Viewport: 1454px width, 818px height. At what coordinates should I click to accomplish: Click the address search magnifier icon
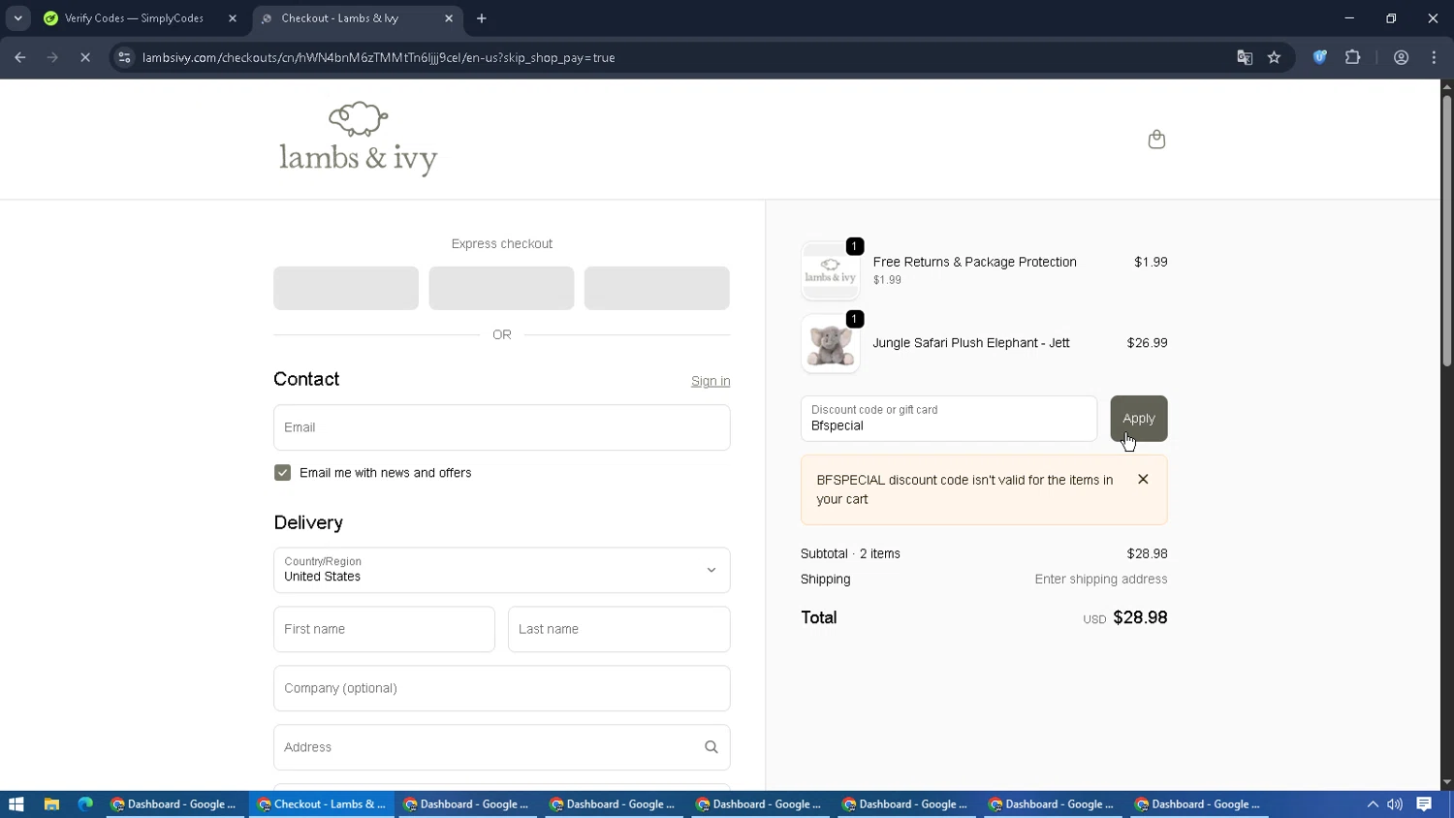(711, 747)
